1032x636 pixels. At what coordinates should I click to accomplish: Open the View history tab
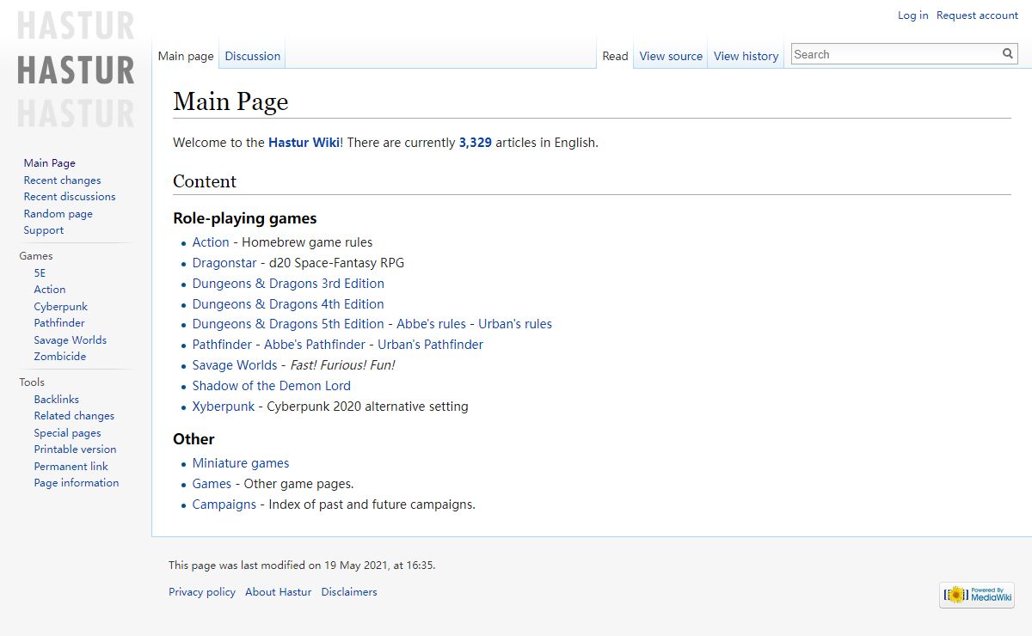(x=746, y=56)
